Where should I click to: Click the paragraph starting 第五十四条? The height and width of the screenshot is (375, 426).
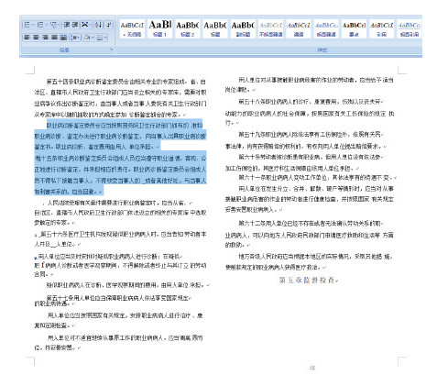tap(120, 98)
